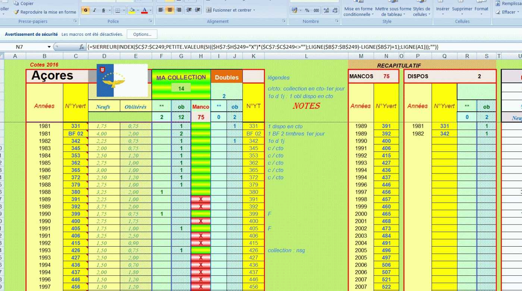This screenshot has width=522, height=291.
Task: Select cell BF 02 in N°Yvert column
Action: pos(76,134)
